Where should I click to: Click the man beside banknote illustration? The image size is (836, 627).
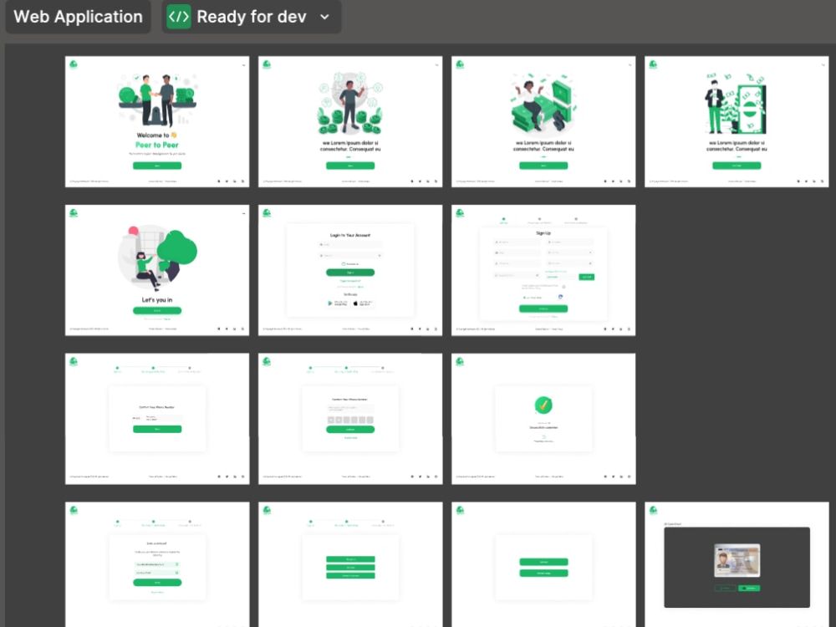[x=737, y=104]
